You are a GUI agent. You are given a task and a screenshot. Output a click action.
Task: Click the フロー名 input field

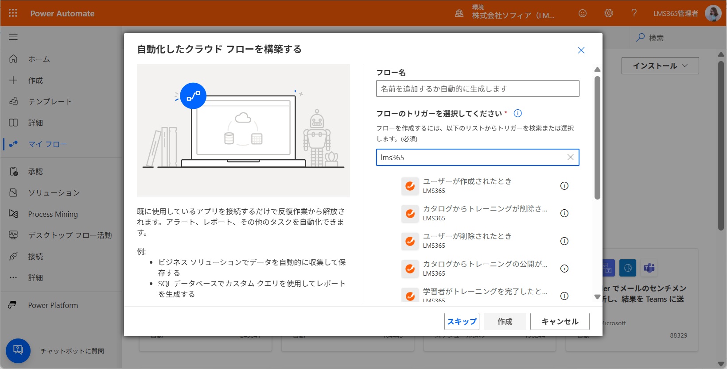click(x=478, y=88)
